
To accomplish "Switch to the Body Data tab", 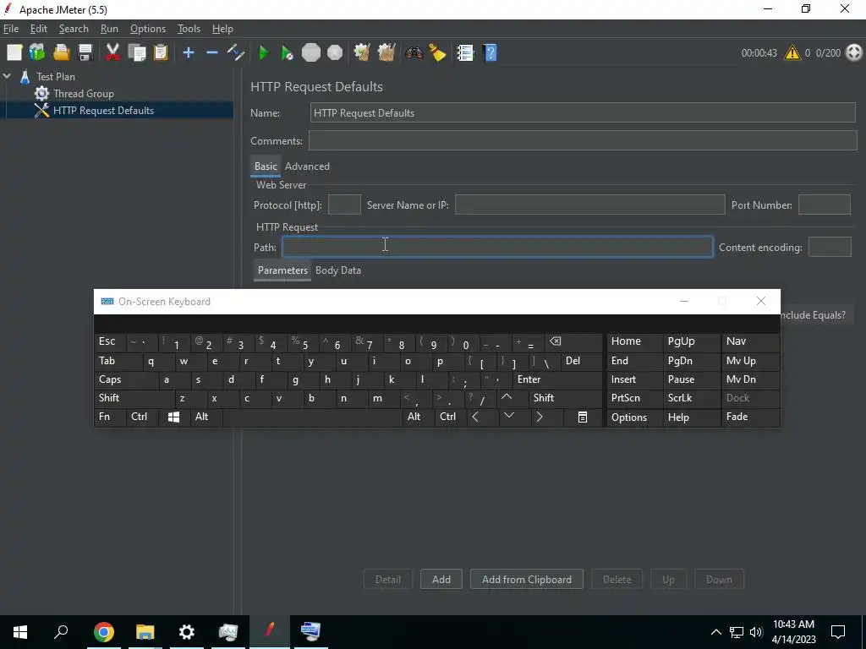I will pyautogui.click(x=338, y=270).
